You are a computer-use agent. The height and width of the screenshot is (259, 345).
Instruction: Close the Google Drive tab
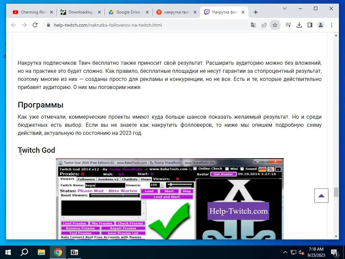tap(147, 12)
